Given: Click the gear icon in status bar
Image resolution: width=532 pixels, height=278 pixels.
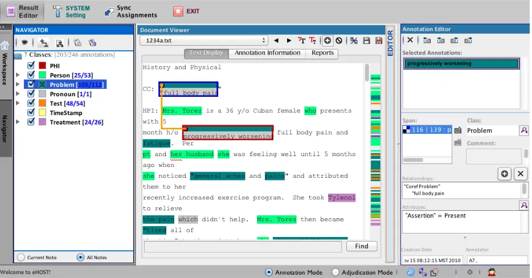Looking at the screenshot, I should click(x=470, y=272).
